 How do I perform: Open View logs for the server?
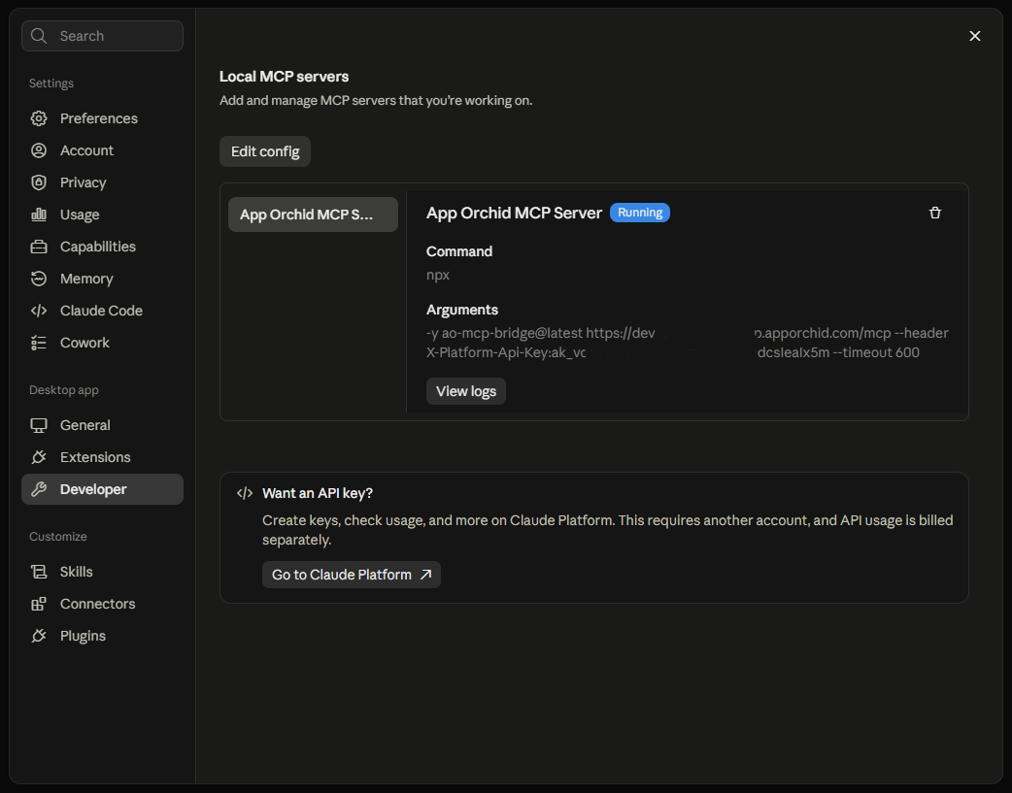coord(466,391)
